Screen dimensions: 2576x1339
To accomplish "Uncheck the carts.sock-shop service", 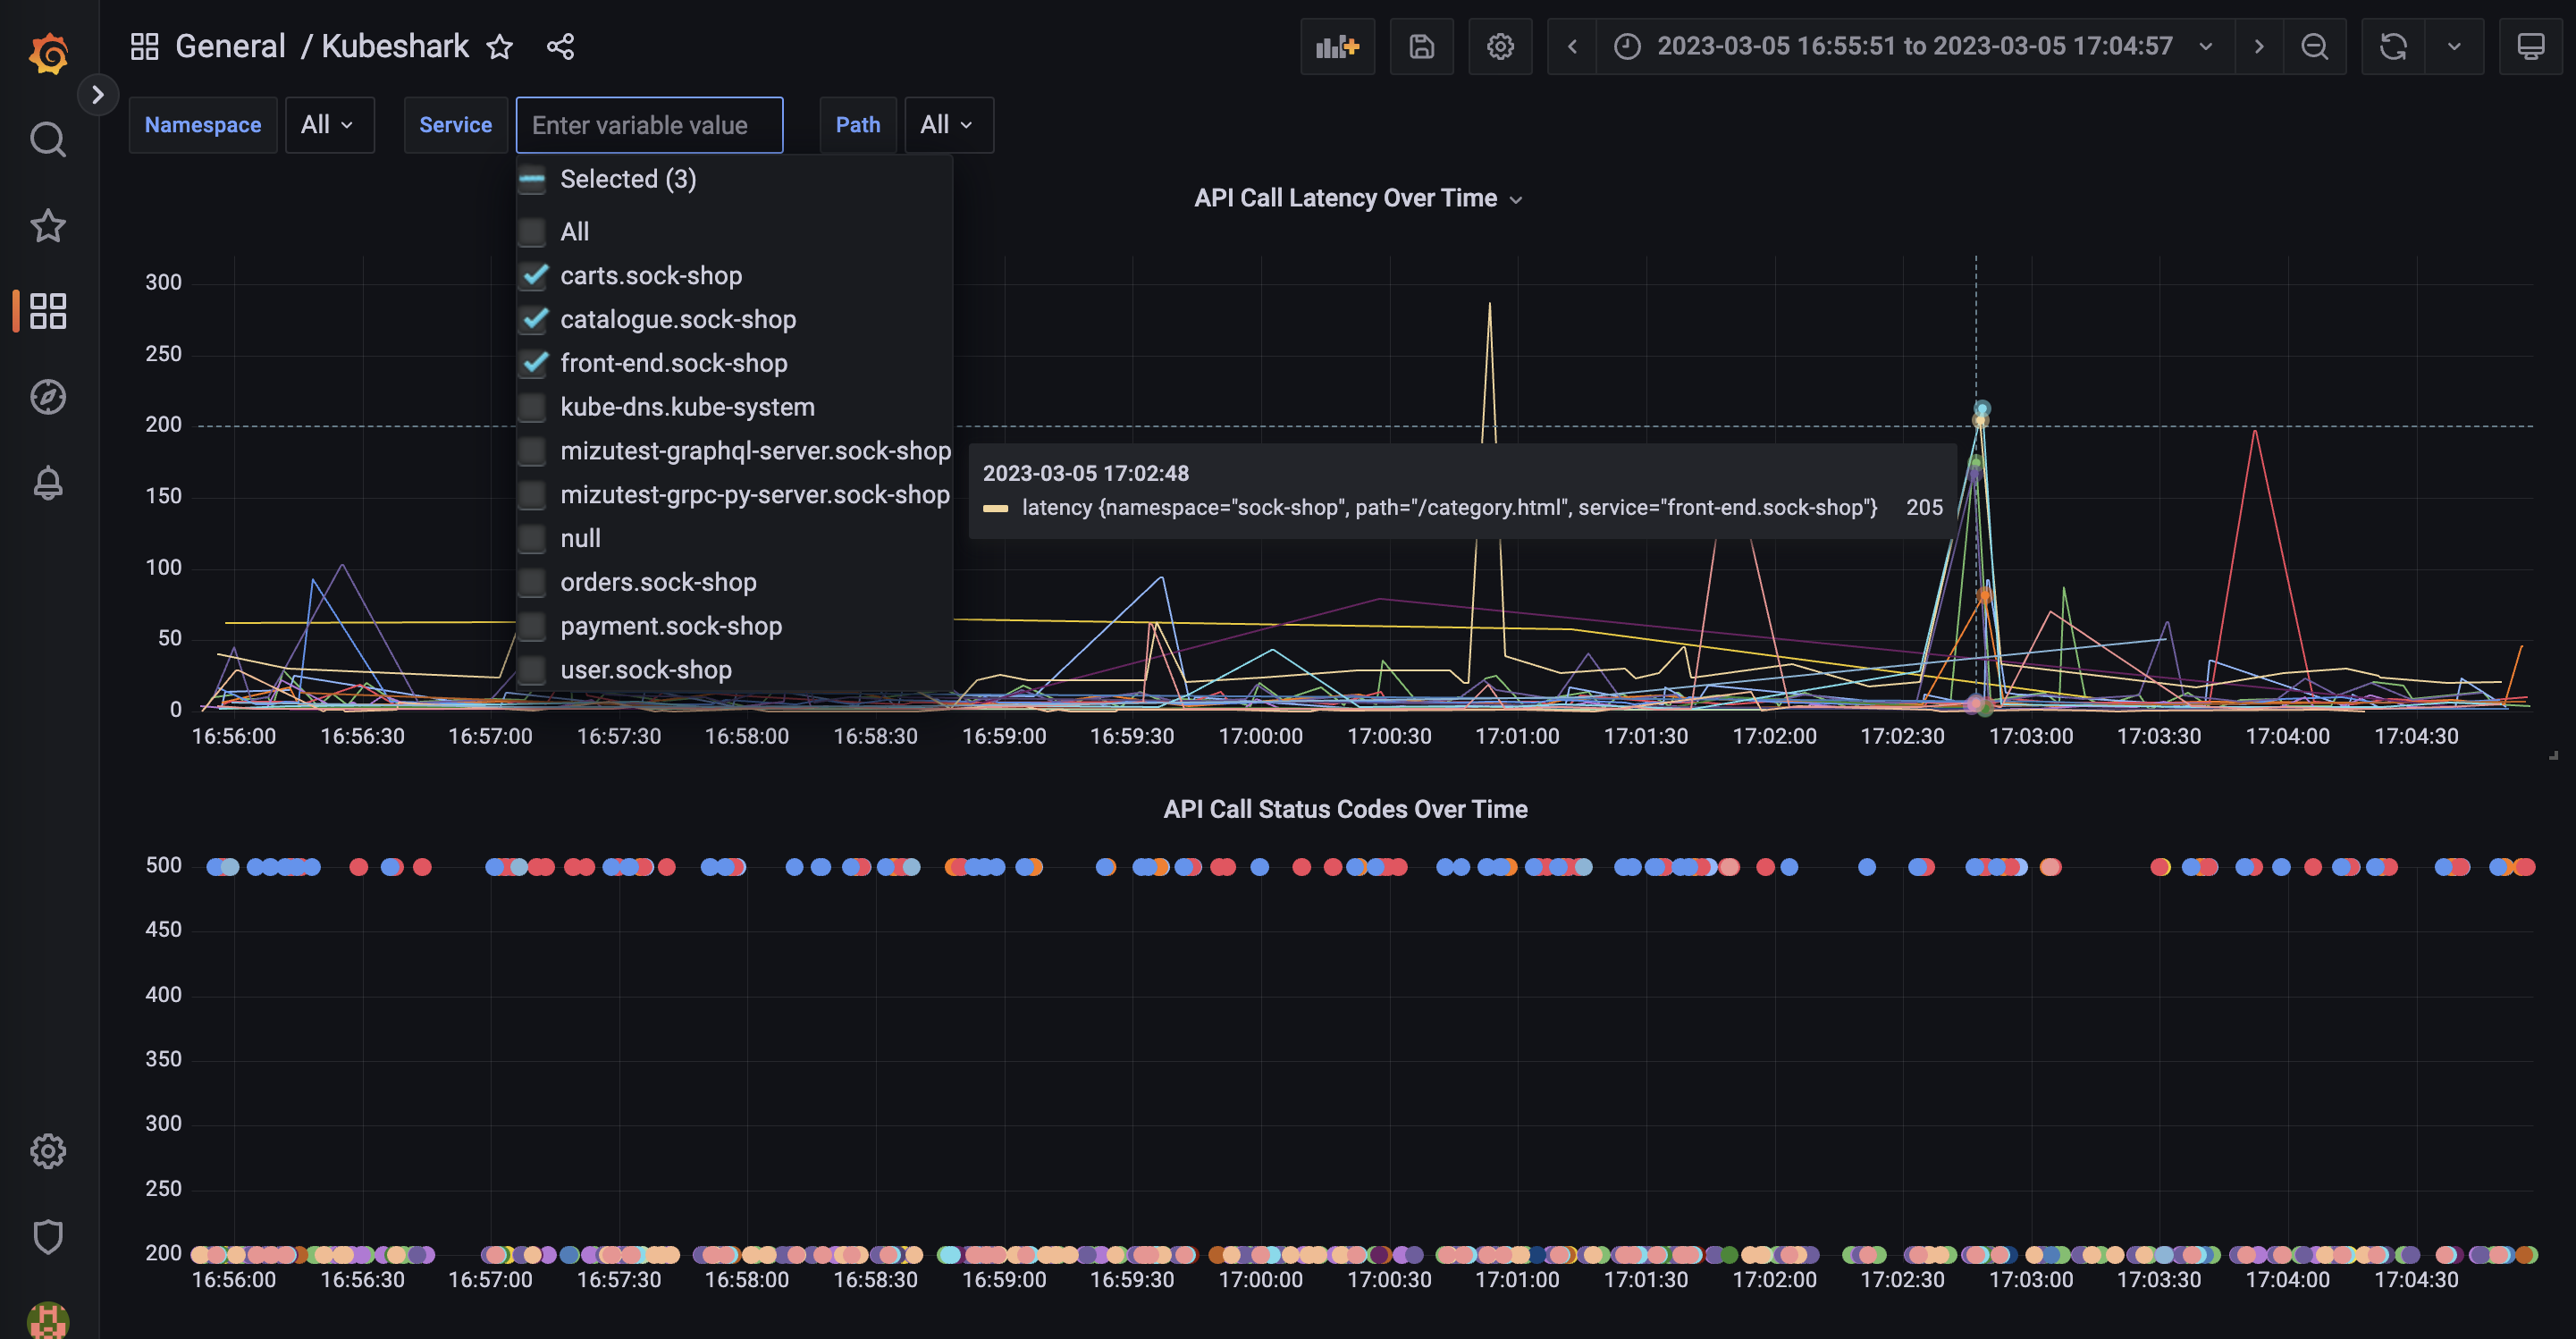I will tap(534, 275).
